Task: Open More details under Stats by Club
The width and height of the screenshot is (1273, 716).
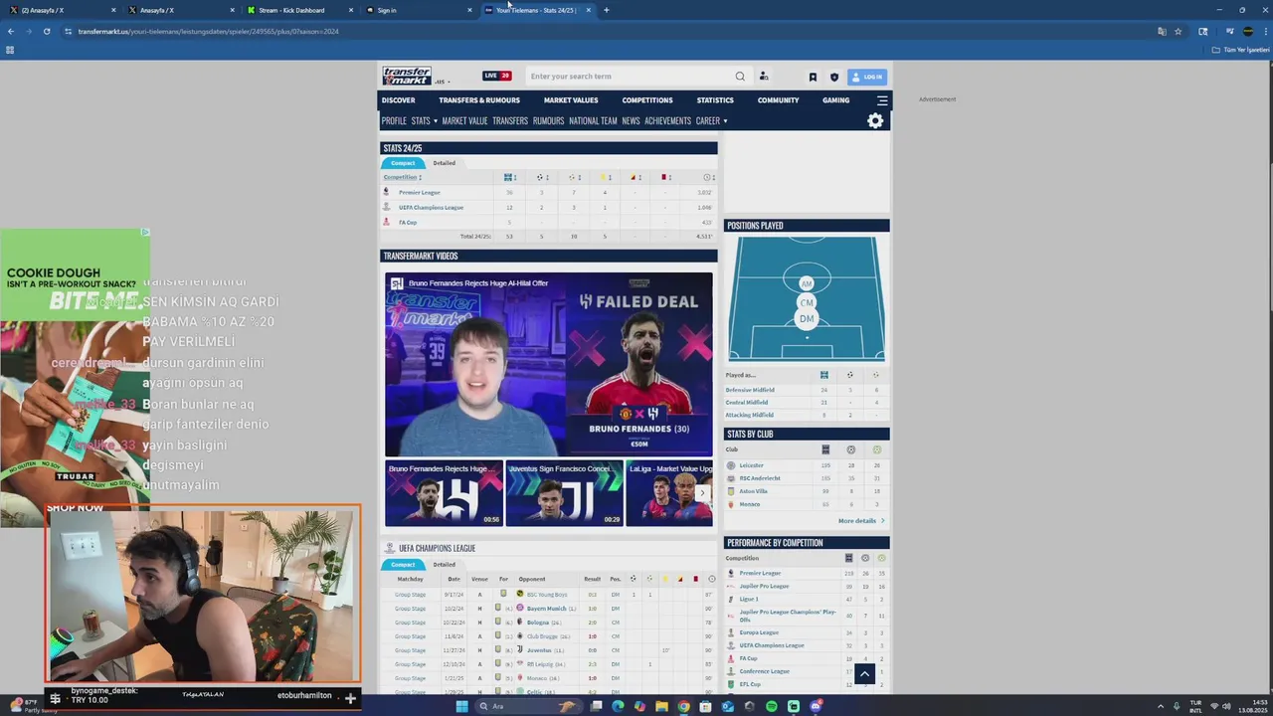Action: (x=860, y=521)
